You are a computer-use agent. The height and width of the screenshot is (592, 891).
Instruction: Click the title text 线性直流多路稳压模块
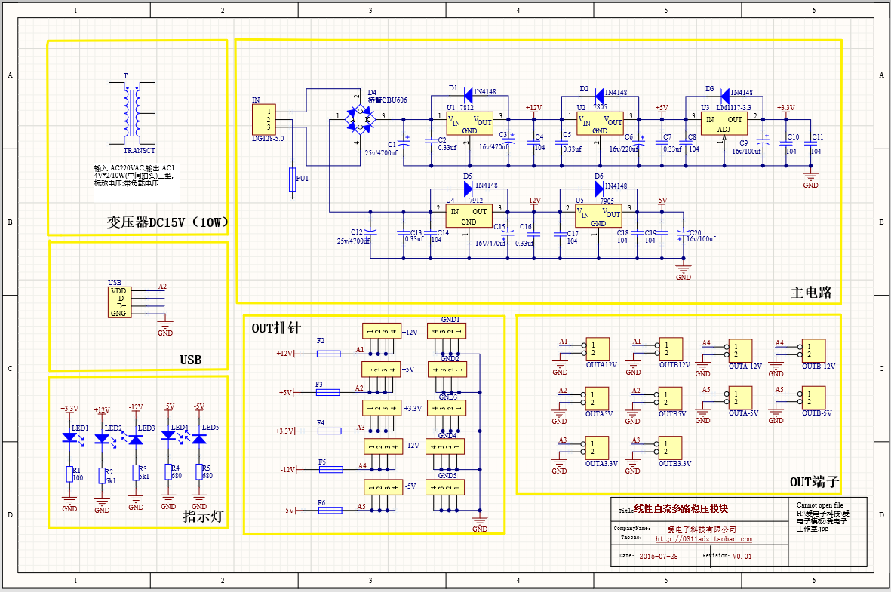point(681,508)
